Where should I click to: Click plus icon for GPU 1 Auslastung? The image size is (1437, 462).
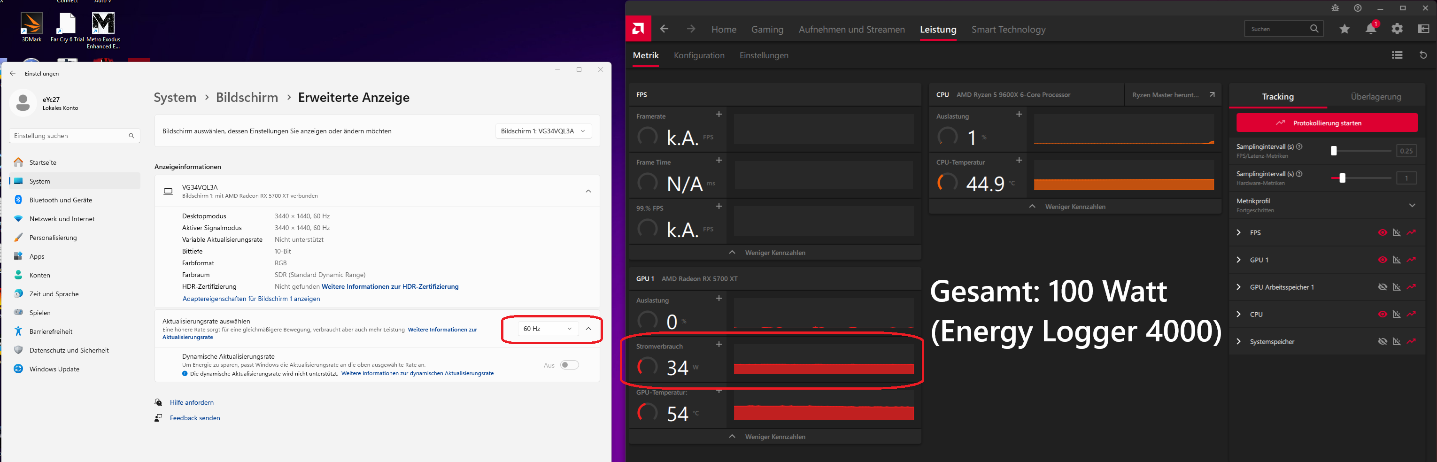coord(719,299)
